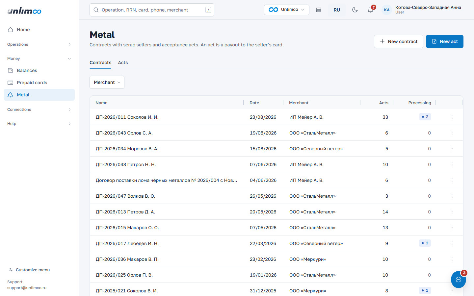Collapse the Money menu section
The width and height of the screenshot is (474, 296).
click(x=39, y=59)
